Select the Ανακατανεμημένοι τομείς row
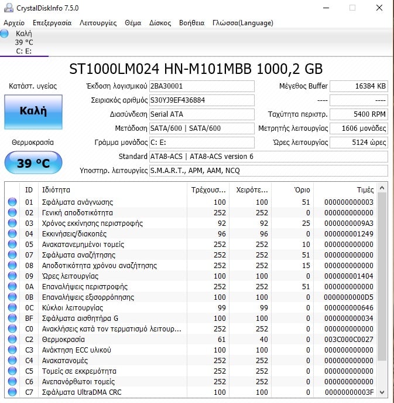 191,244
